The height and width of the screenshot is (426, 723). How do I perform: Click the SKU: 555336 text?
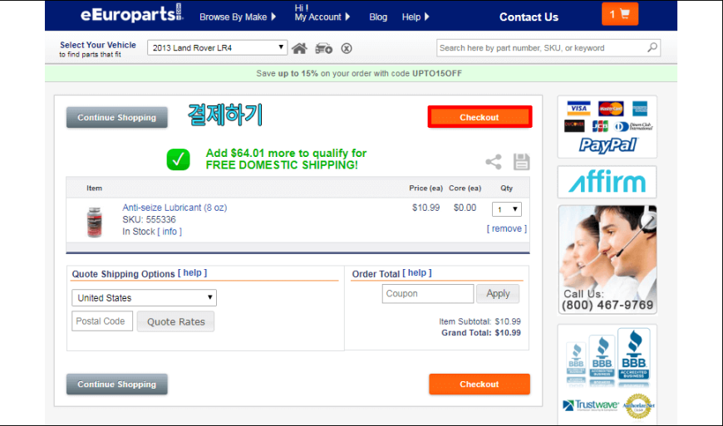pyautogui.click(x=149, y=219)
